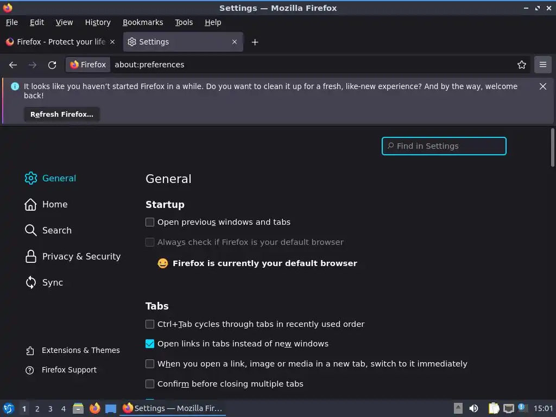Enable switch to new tab immediately option
Screen dimensions: 556x417
(x=150, y=364)
